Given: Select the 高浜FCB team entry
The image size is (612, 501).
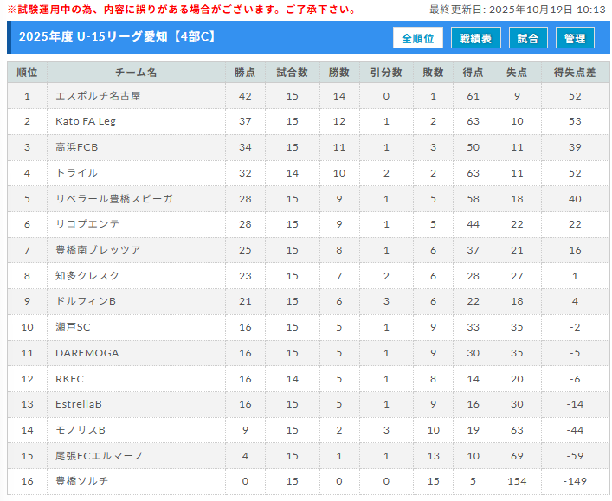Looking at the screenshot, I should [x=77, y=147].
